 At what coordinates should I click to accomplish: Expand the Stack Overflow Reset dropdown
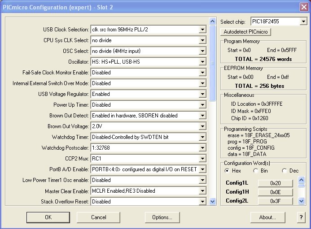(202, 202)
